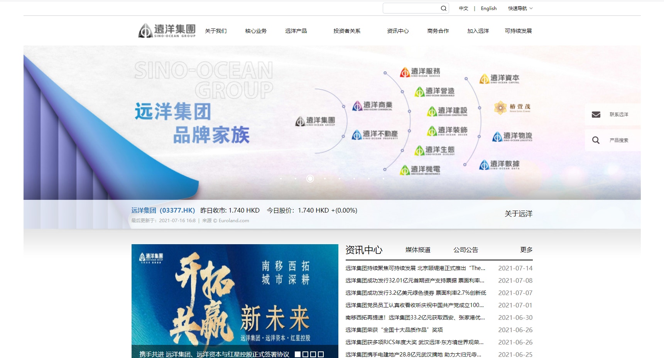The height and width of the screenshot is (358, 664).
Task: Click the Sino-Ocean Group logo in header
Action: tap(167, 30)
